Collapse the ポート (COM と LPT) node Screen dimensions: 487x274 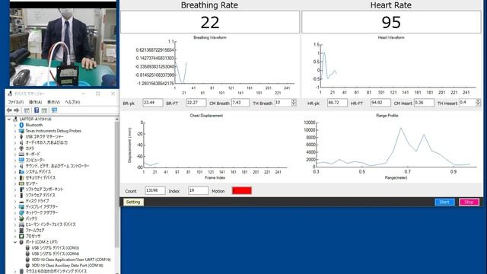point(15,242)
